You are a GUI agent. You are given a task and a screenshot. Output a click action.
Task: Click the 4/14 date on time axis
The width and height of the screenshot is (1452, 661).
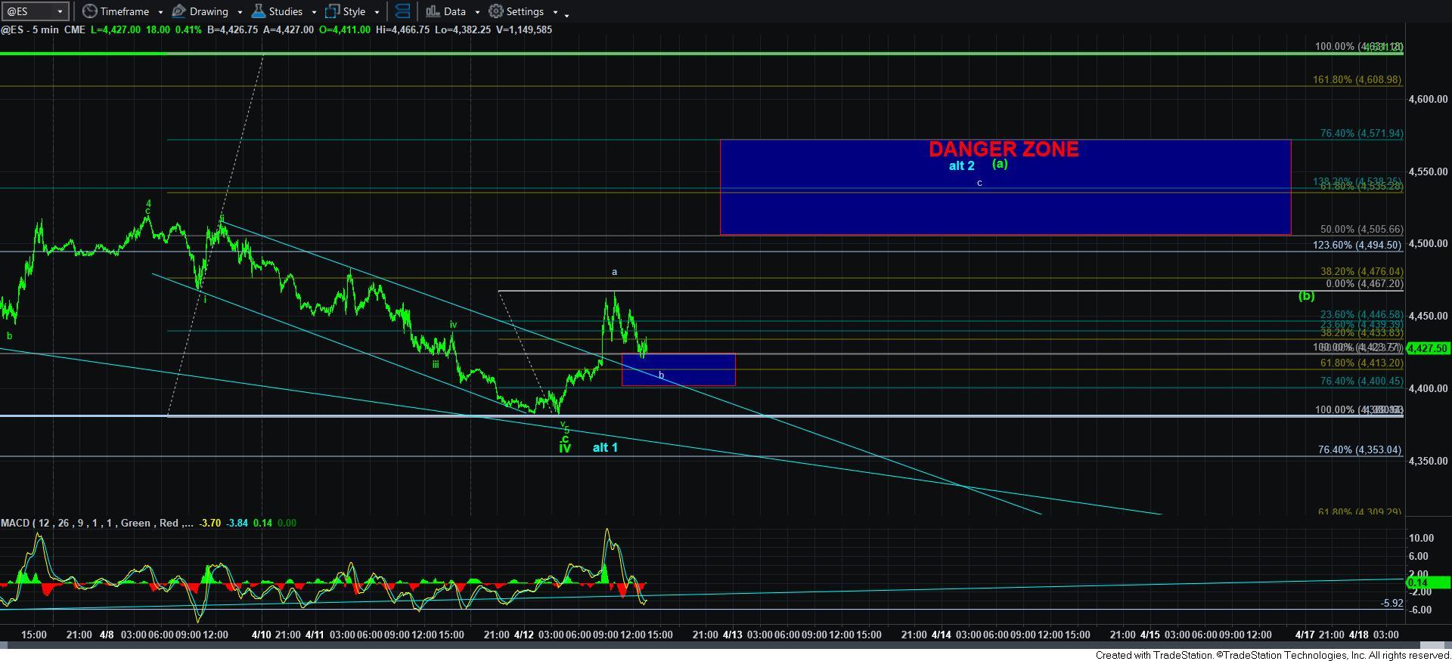[x=941, y=635]
